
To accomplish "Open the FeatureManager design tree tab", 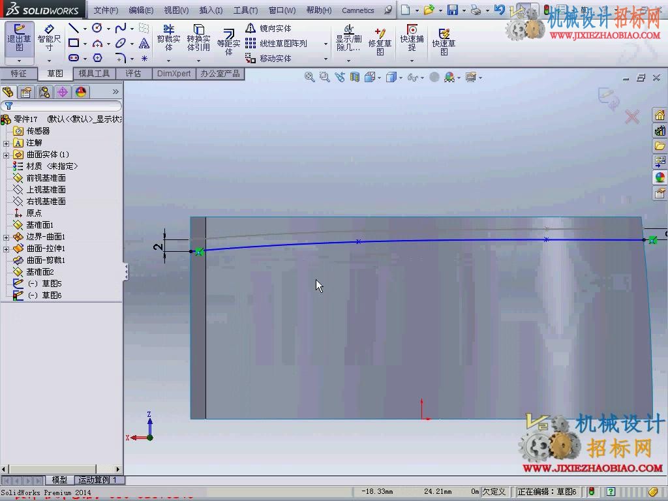I will pos(8,92).
